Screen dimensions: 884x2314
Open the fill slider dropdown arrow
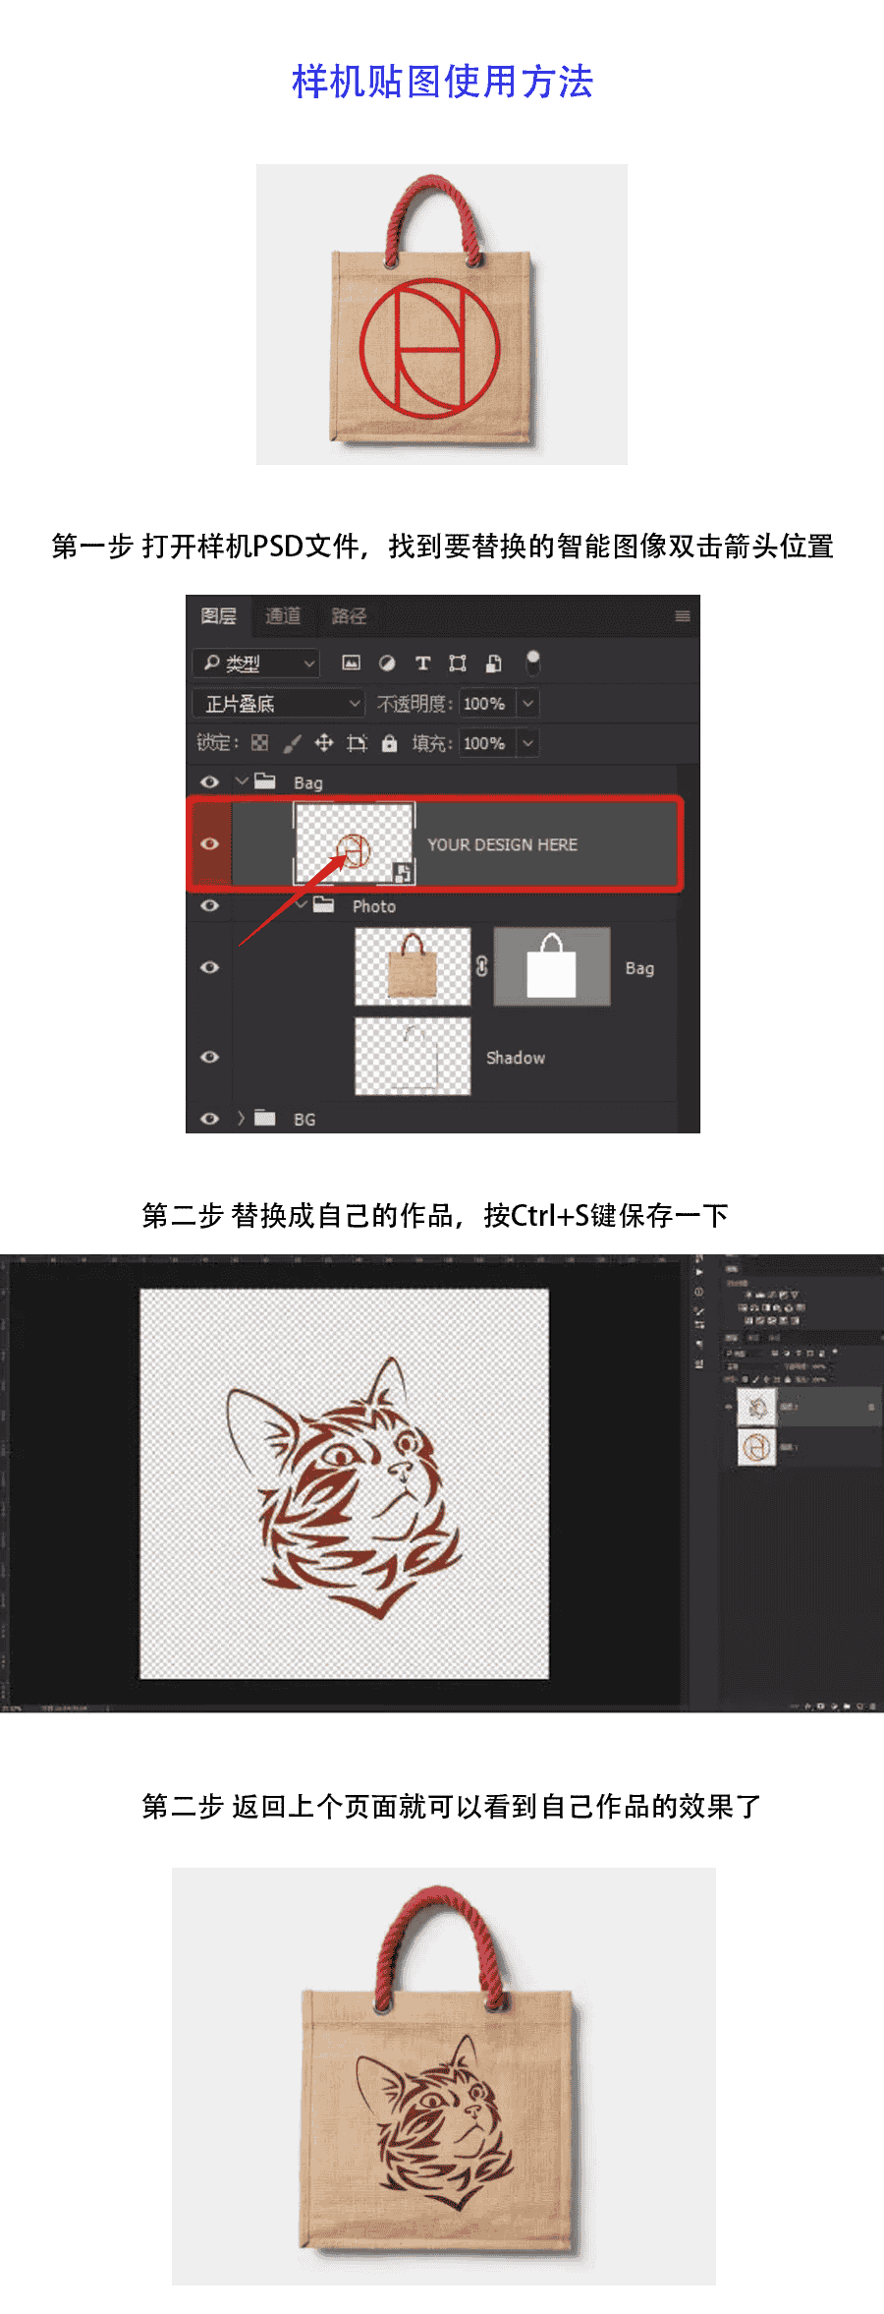(527, 743)
